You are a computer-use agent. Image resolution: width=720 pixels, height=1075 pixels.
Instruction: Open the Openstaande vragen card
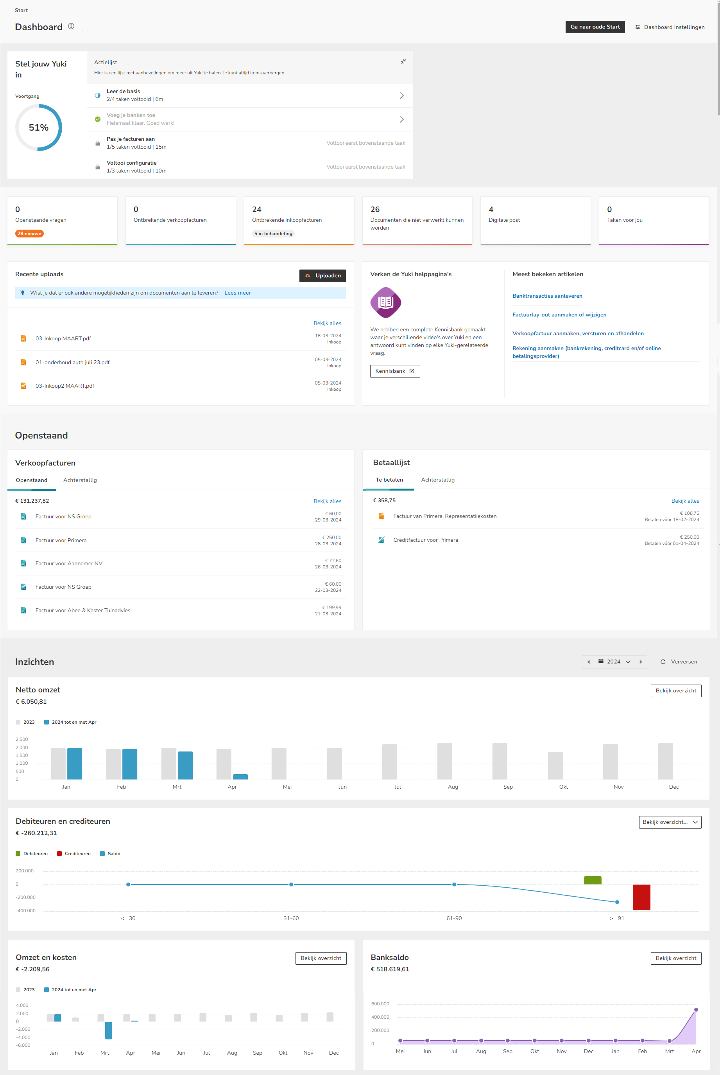click(63, 221)
